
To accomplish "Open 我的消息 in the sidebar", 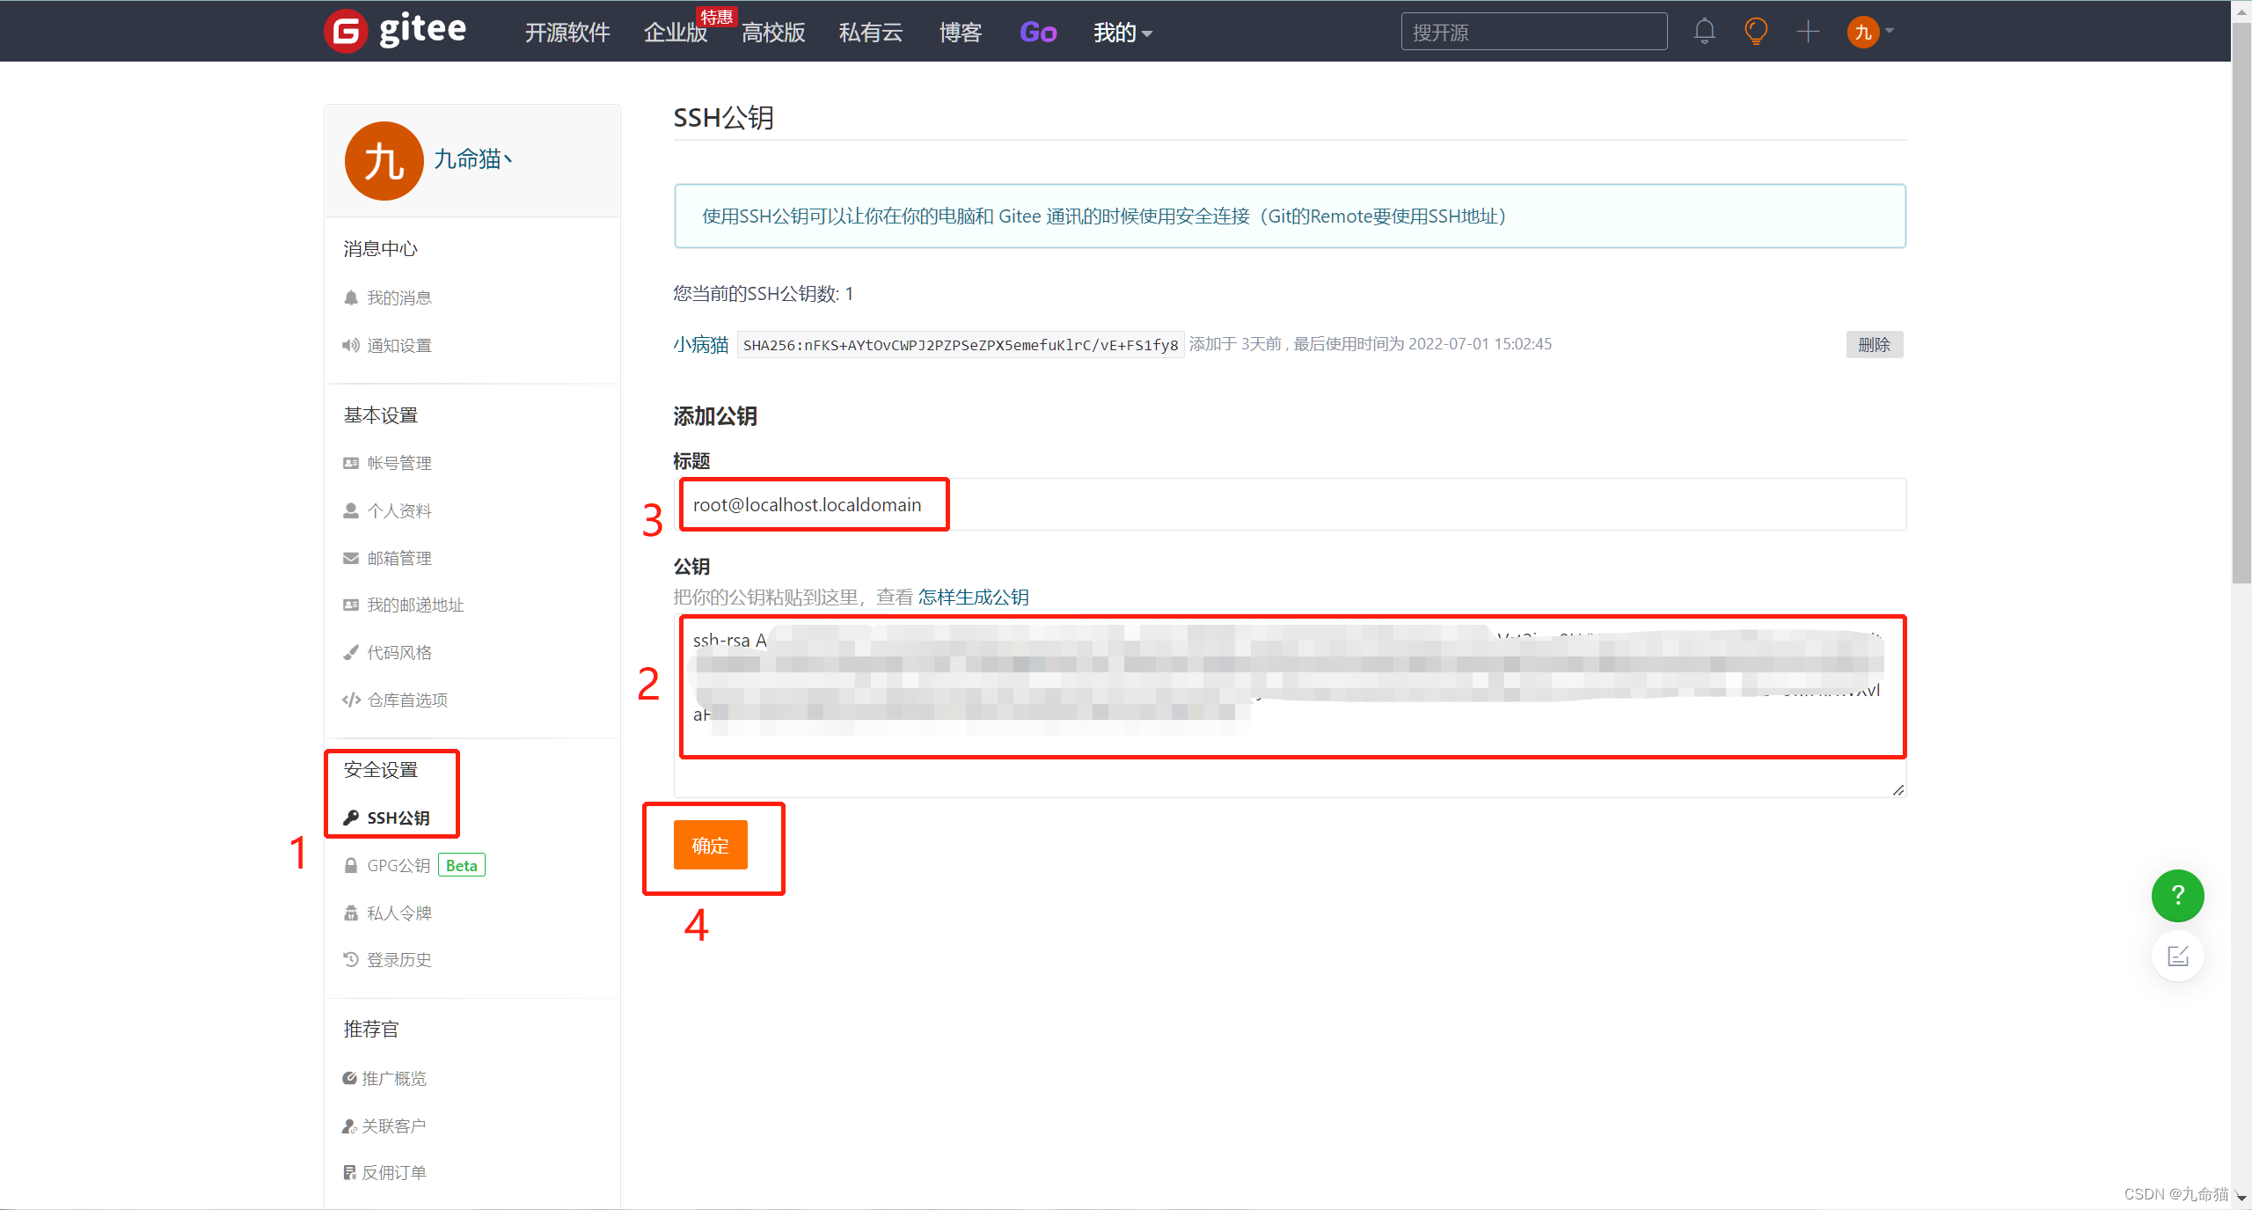I will click(x=399, y=297).
